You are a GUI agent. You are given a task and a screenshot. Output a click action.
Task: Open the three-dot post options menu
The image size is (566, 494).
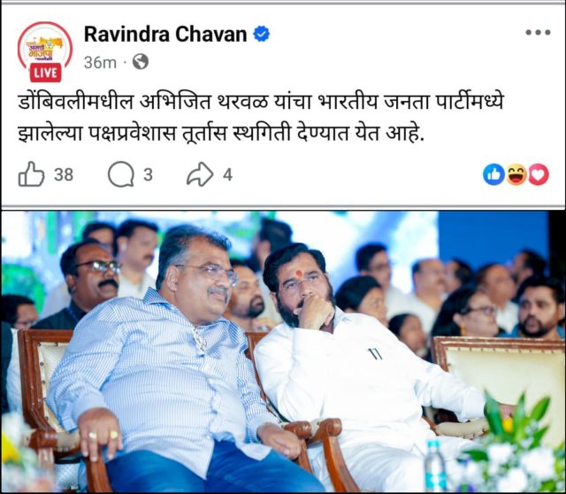click(538, 33)
